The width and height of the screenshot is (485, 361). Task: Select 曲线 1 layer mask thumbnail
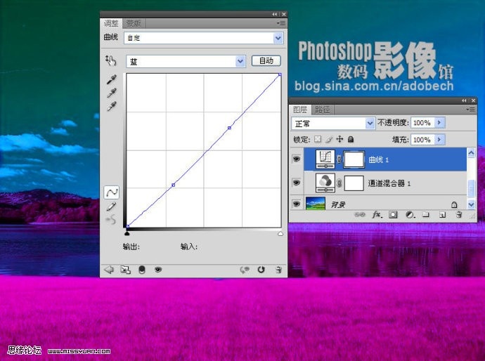coord(354,159)
